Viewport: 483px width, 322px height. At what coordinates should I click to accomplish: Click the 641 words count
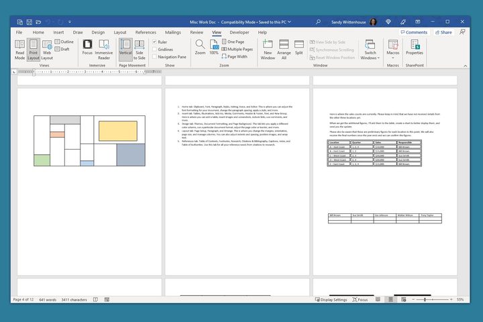[48, 299]
